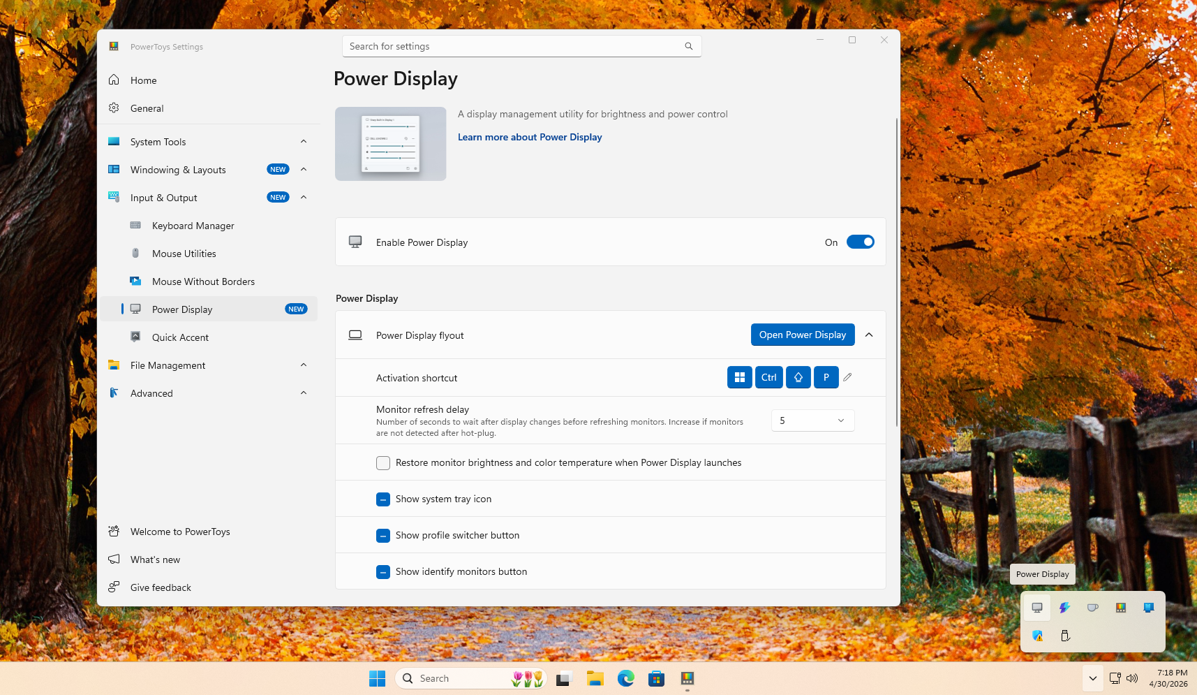
Task: Toggle Show identify monitors button checkbox
Action: click(x=383, y=572)
